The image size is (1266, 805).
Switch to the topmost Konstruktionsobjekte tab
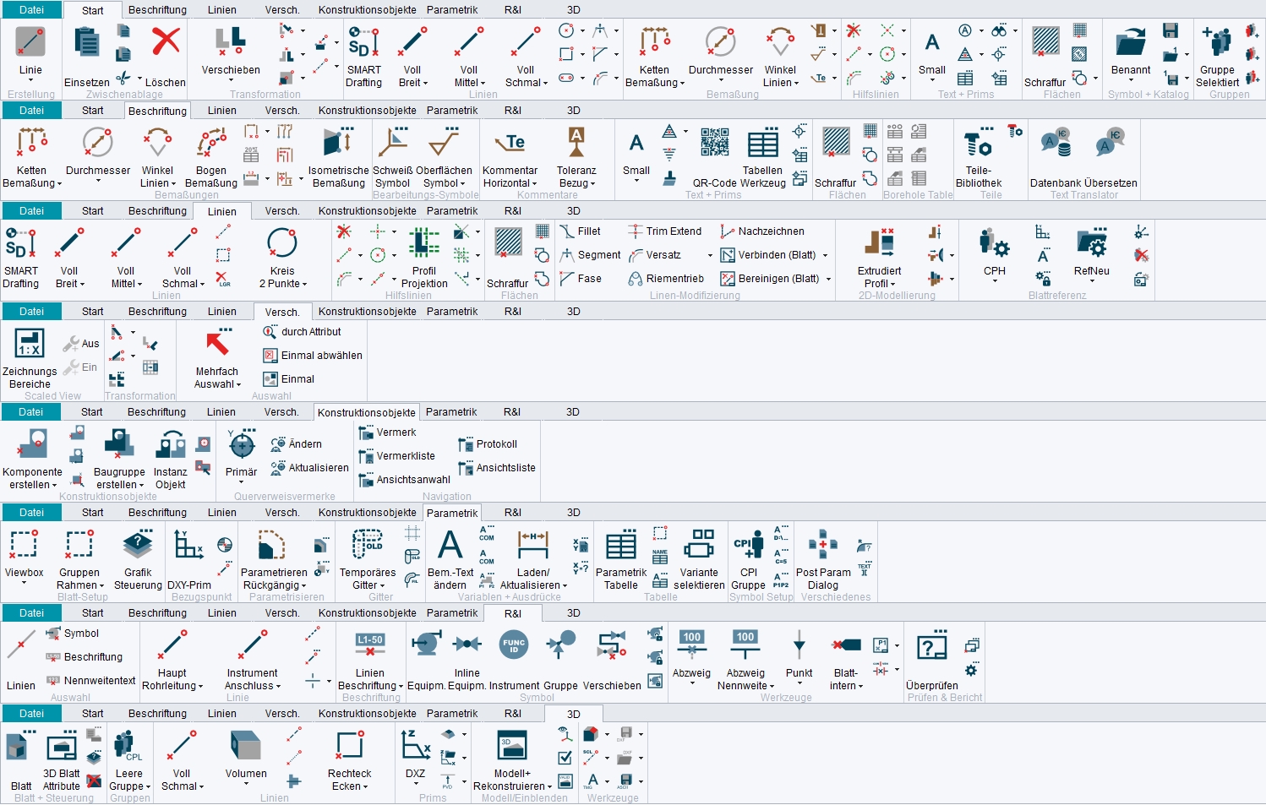coord(368,10)
